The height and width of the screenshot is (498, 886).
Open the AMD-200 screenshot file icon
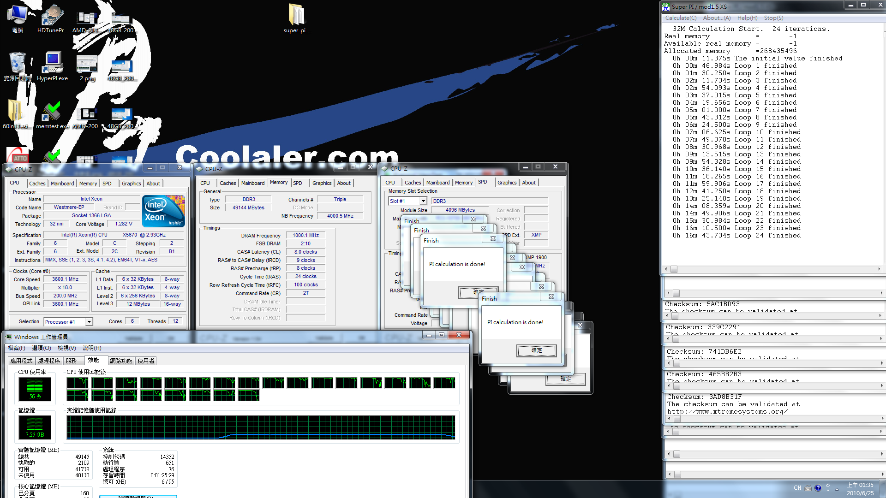[x=87, y=118]
